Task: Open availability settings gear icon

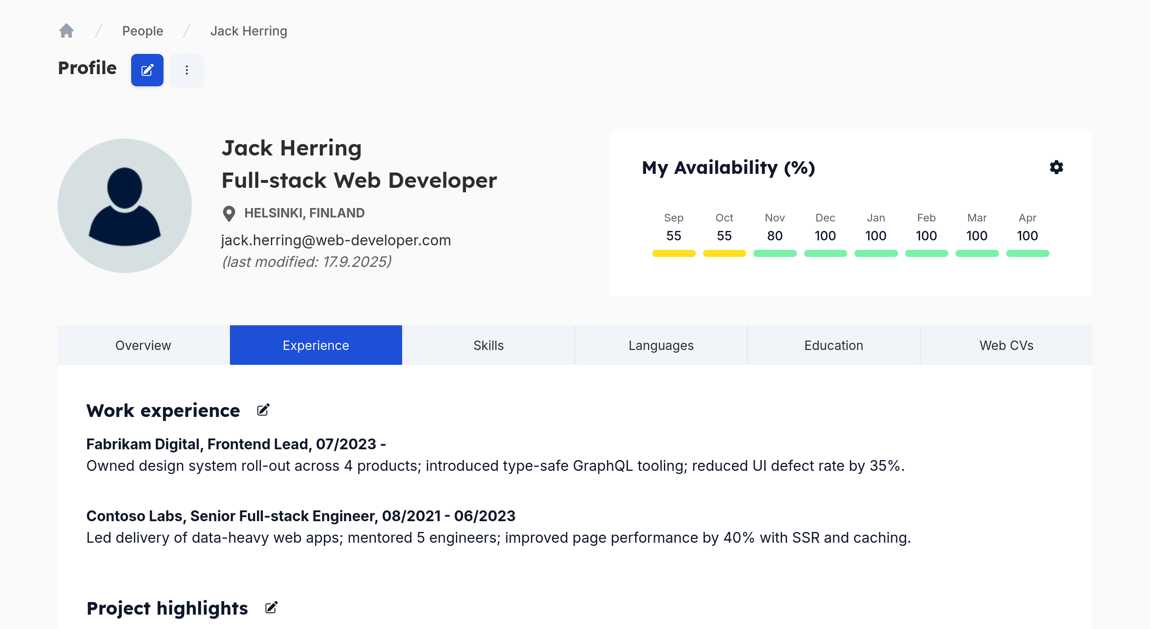Action: click(x=1056, y=167)
